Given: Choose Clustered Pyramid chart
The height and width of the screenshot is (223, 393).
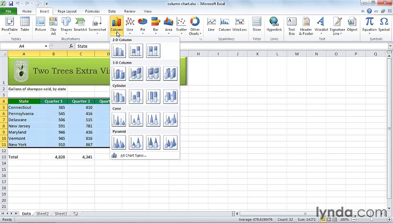Looking at the screenshot, I should [119, 142].
